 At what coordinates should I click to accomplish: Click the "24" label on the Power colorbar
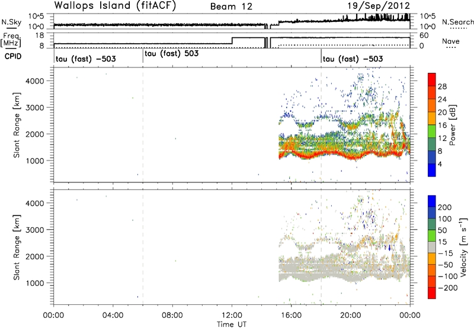[442, 99]
